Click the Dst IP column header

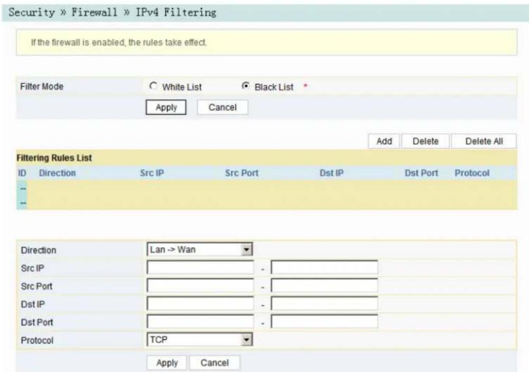[x=331, y=173]
